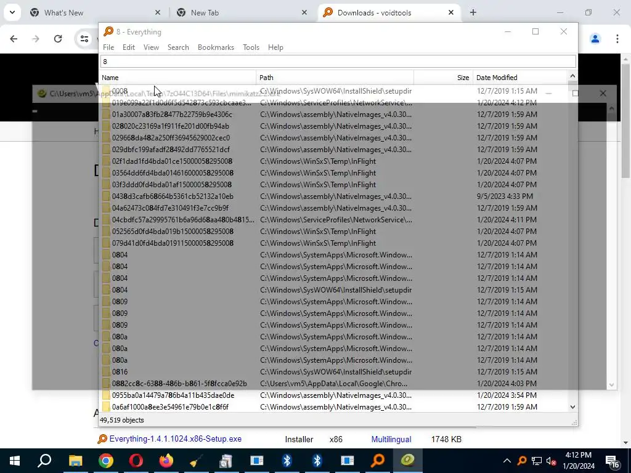Open the Help menu in Everything
Screen dimensions: 631x473
pyautogui.click(x=275, y=47)
